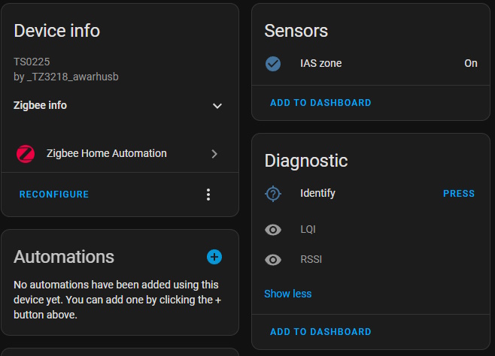495x356 pixels.
Task: Add Sensors to dashboard
Action: [320, 103]
